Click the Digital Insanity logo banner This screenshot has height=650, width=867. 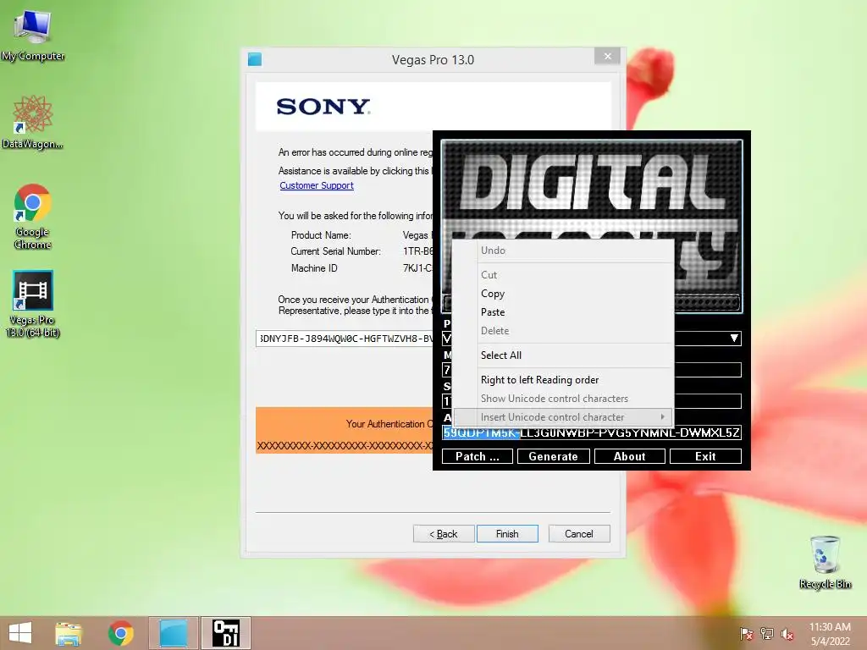coord(592,189)
